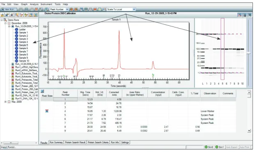Select Sample 5 in the run tree
This screenshot has width=255, height=152.
point(23,45)
